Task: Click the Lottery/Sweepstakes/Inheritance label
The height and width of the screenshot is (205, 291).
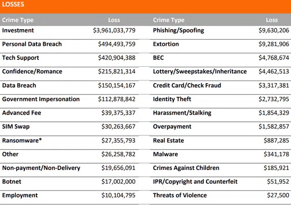Action: tap(200, 71)
